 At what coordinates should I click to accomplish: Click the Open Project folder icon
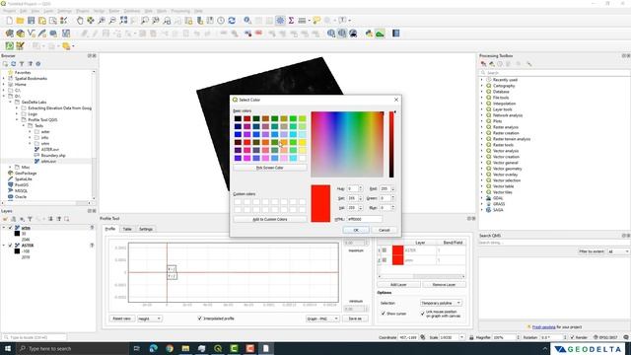click(x=20, y=21)
